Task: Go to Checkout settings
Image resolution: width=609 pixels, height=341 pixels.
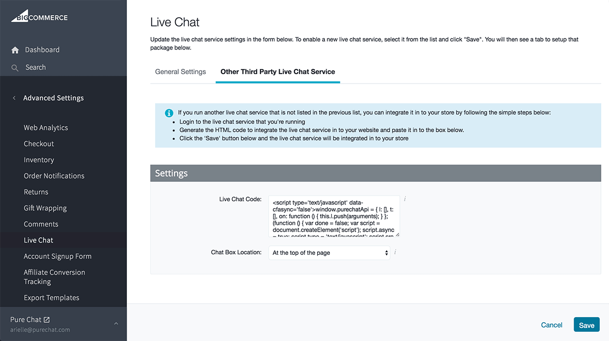Action: 39,144
